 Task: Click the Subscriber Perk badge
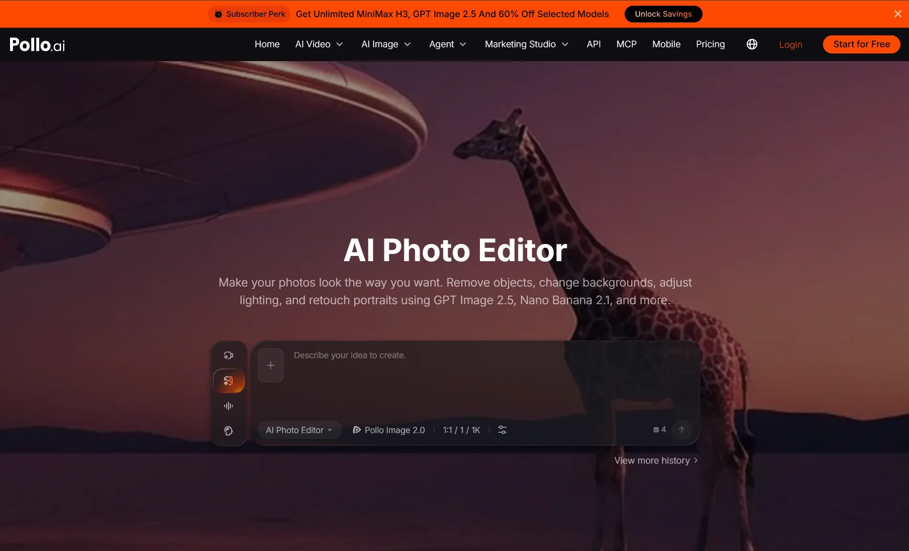pos(249,14)
